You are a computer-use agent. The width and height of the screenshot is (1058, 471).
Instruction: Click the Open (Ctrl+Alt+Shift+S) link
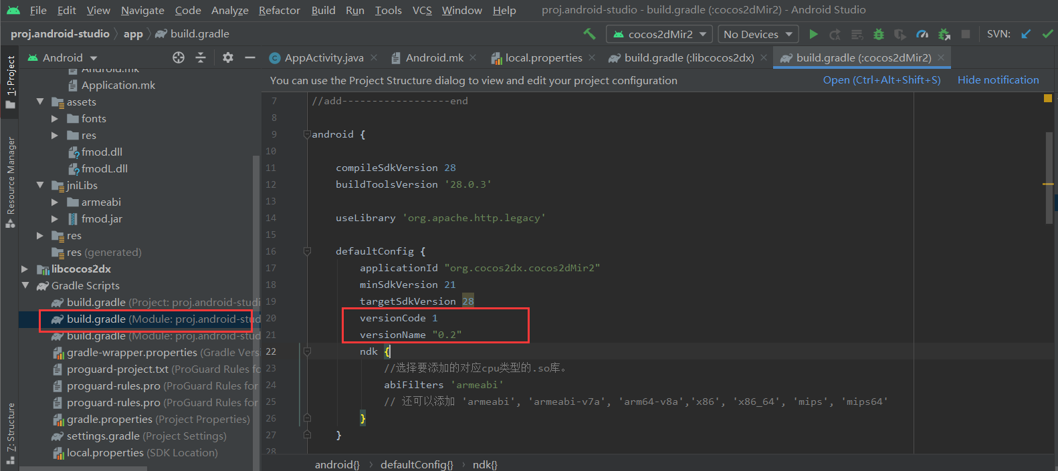(881, 80)
